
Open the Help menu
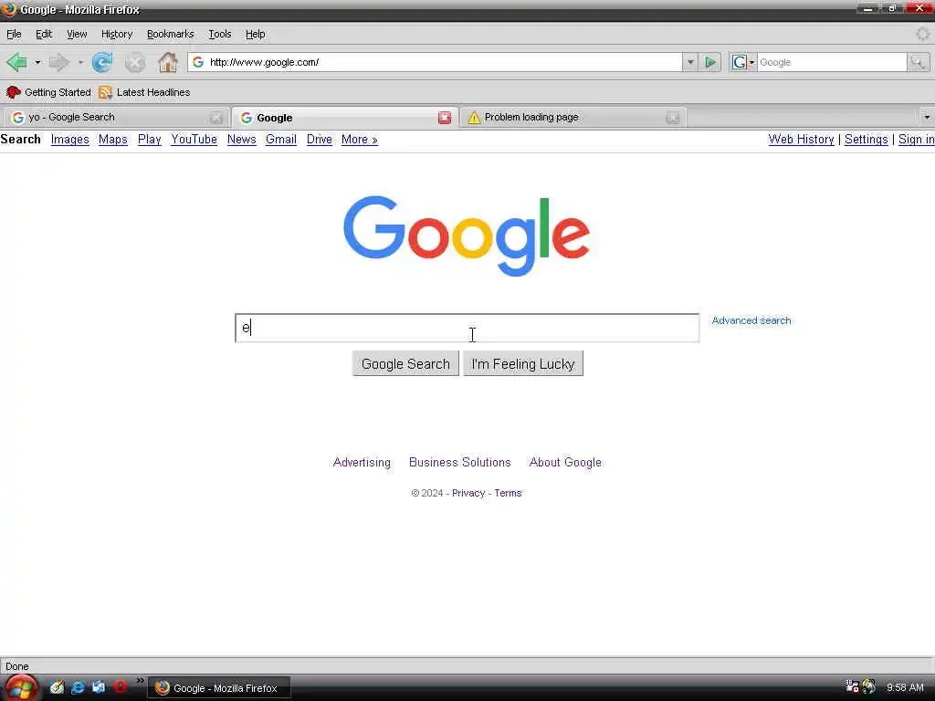(x=256, y=34)
